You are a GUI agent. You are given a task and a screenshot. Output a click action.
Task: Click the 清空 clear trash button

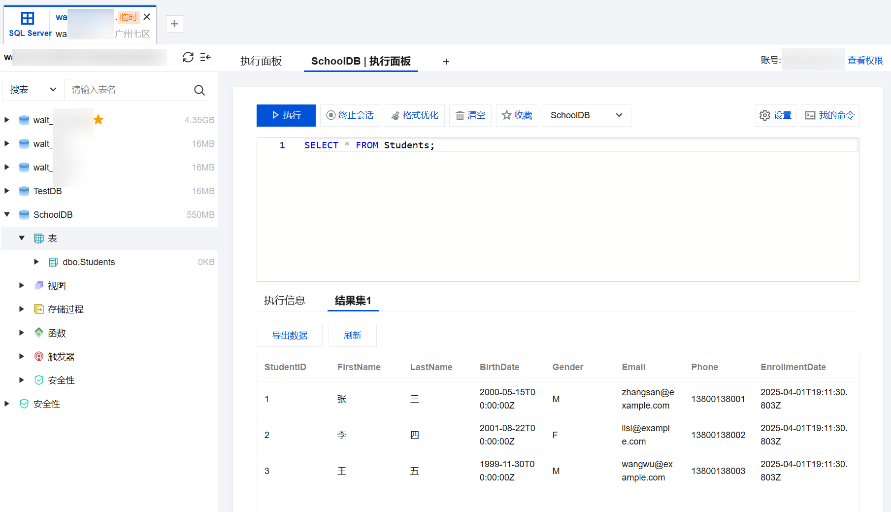[470, 115]
